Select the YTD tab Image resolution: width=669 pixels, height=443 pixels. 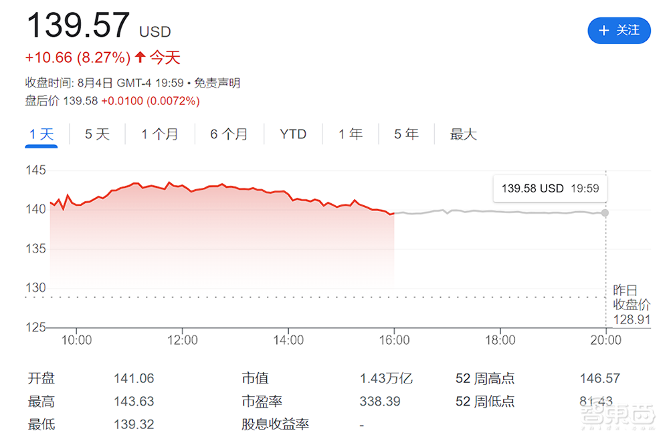[292, 134]
